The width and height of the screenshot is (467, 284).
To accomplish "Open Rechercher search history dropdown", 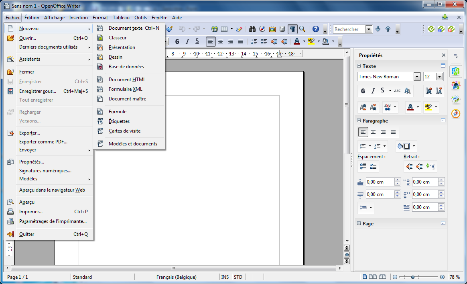I will pyautogui.click(x=369, y=29).
